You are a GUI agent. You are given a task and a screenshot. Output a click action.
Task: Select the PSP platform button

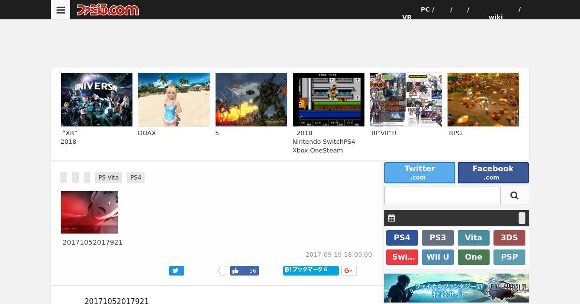(x=509, y=257)
